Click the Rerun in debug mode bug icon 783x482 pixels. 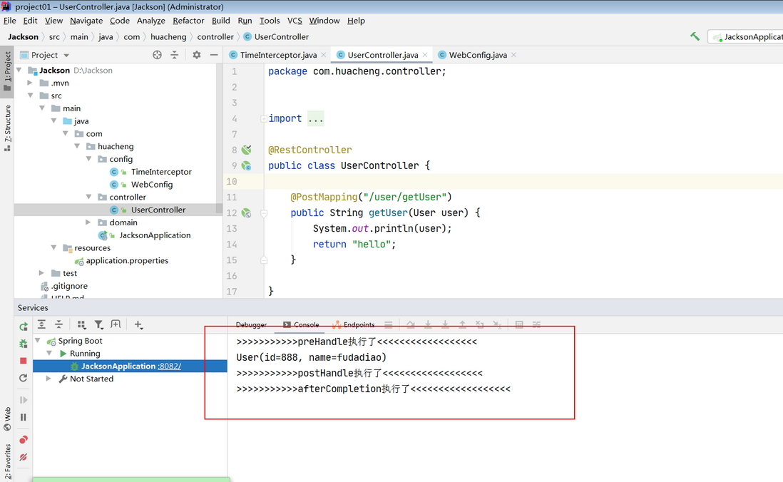pos(24,344)
